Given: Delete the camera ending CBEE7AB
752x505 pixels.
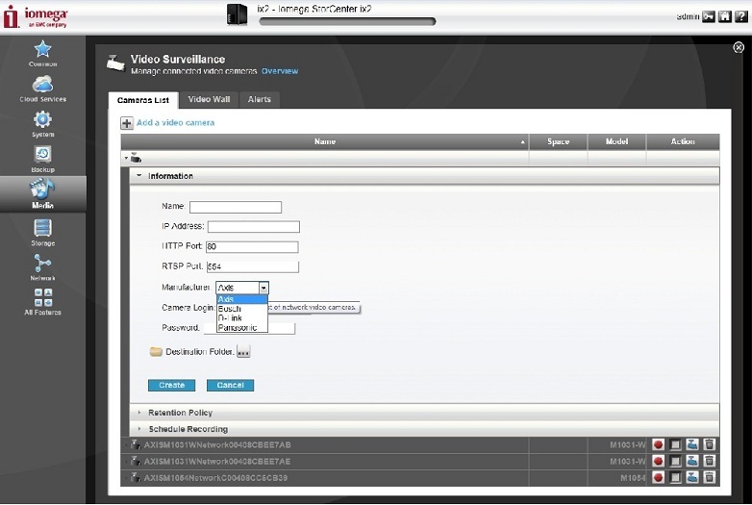Looking at the screenshot, I should [709, 444].
